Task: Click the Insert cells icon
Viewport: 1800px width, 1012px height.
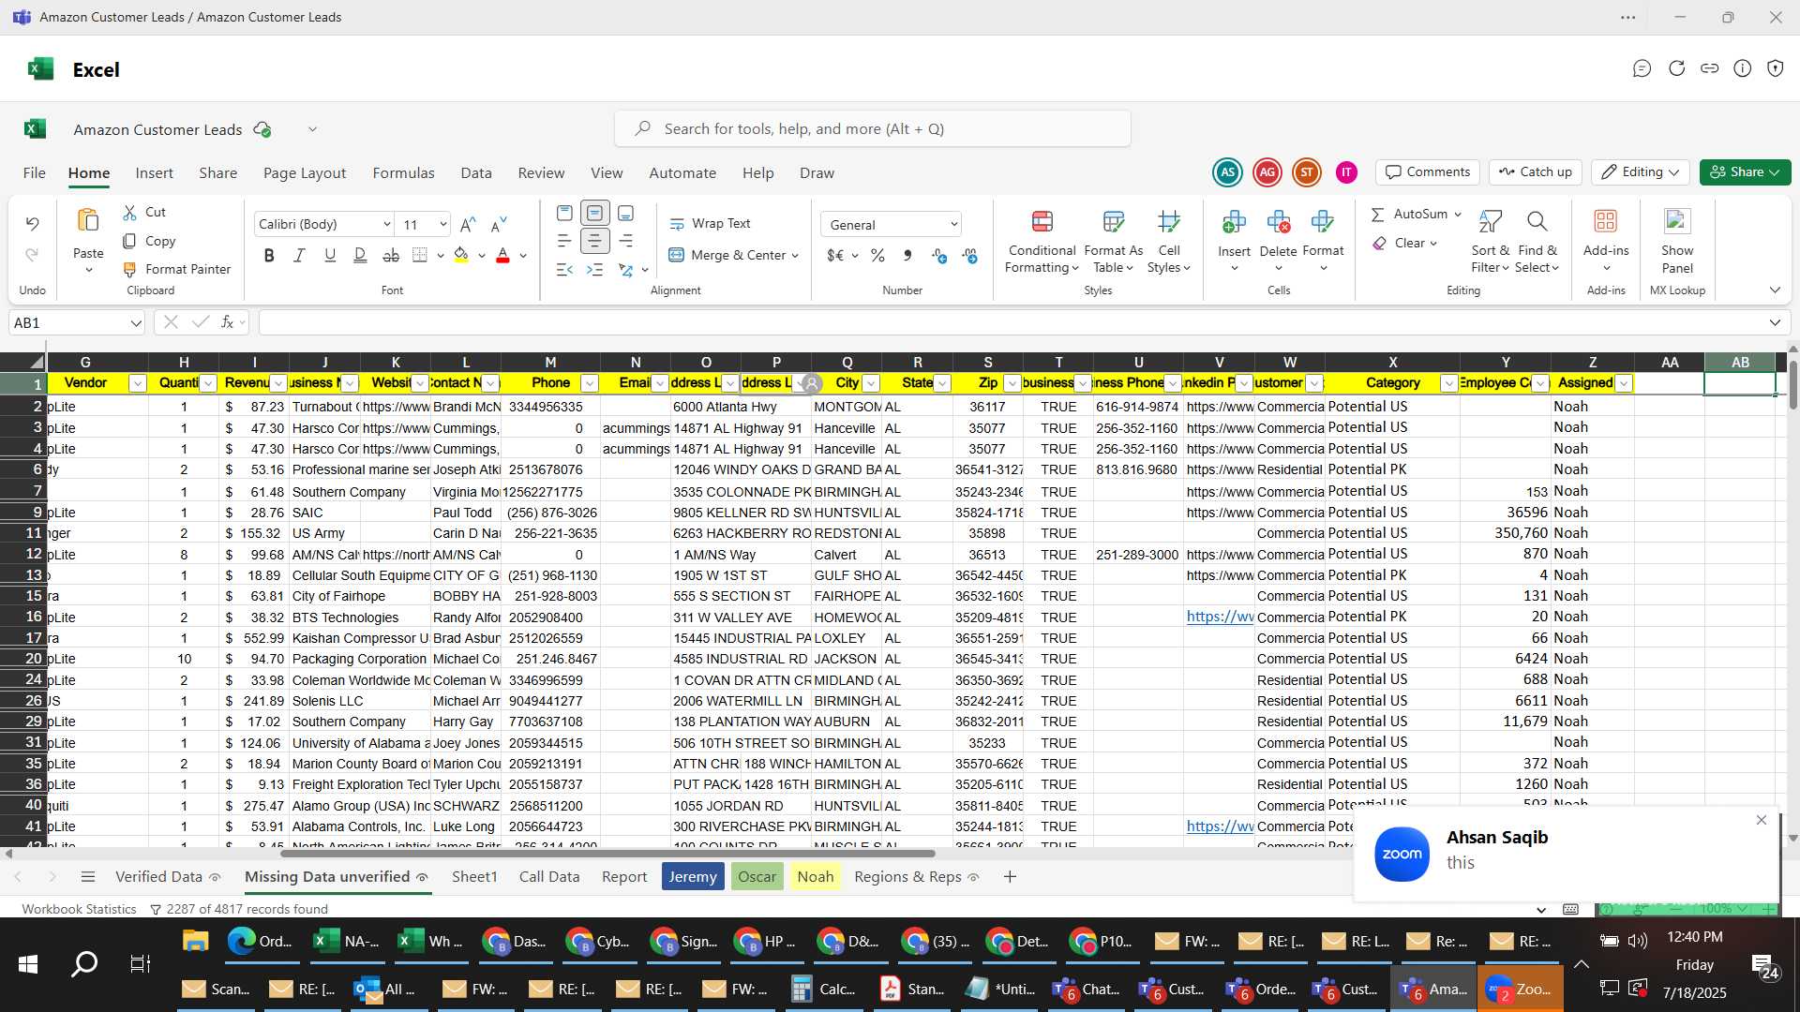Action: [x=1234, y=222]
